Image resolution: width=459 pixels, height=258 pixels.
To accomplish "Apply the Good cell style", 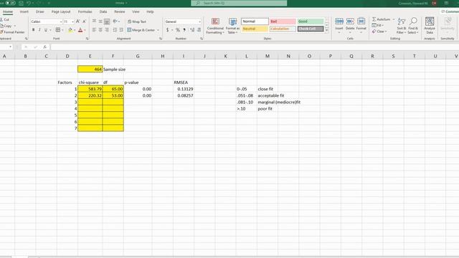I will click(311, 21).
